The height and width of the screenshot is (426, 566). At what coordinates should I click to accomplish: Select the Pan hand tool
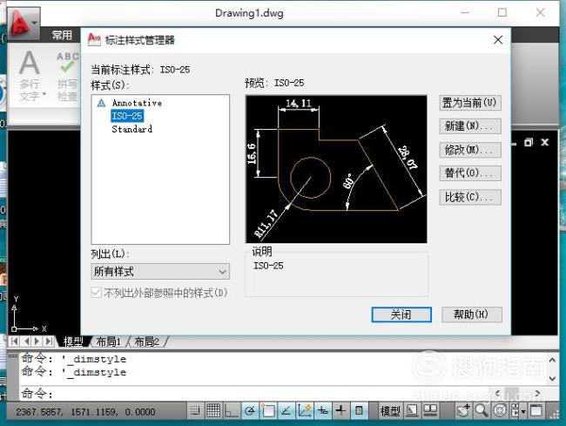click(463, 410)
